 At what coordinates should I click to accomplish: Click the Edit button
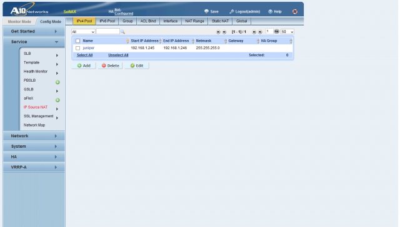click(x=137, y=65)
